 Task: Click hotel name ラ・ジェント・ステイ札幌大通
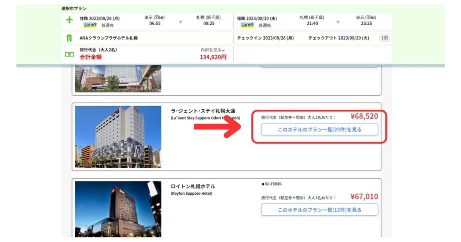[x=203, y=111]
